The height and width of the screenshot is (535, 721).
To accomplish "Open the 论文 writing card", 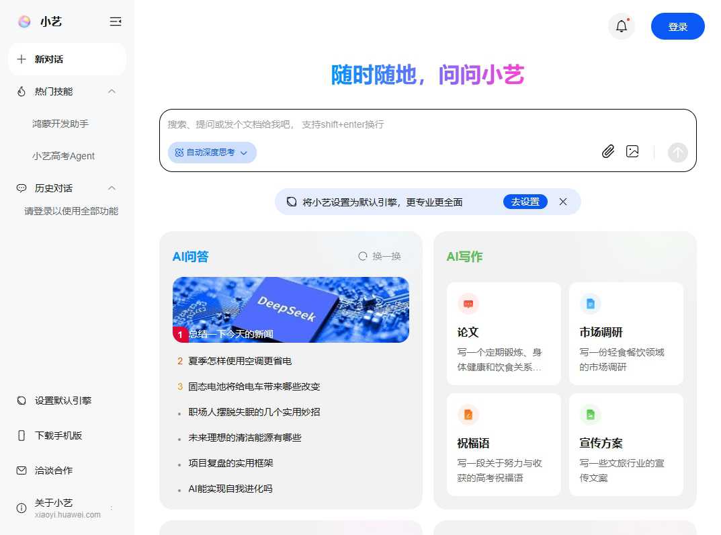I will (x=503, y=333).
